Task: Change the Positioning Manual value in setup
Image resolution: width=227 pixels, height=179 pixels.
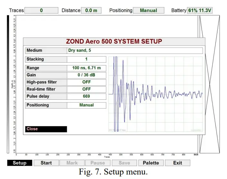Action: pos(86,105)
